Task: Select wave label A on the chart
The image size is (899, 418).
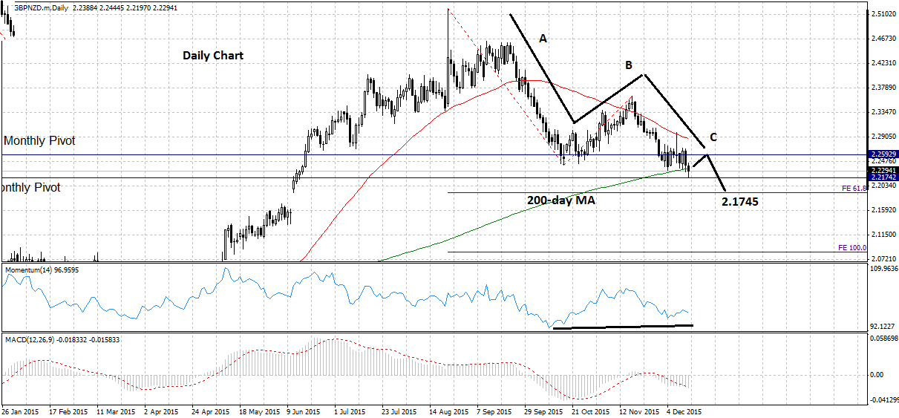Action: tap(543, 39)
